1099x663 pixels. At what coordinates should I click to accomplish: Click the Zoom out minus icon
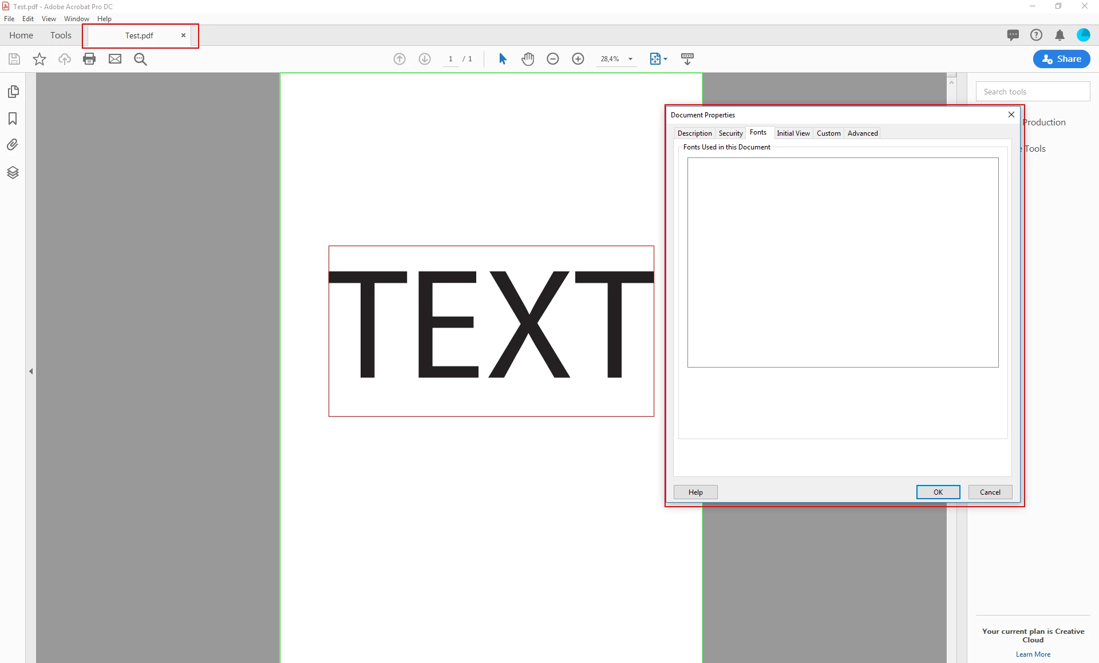tap(553, 59)
